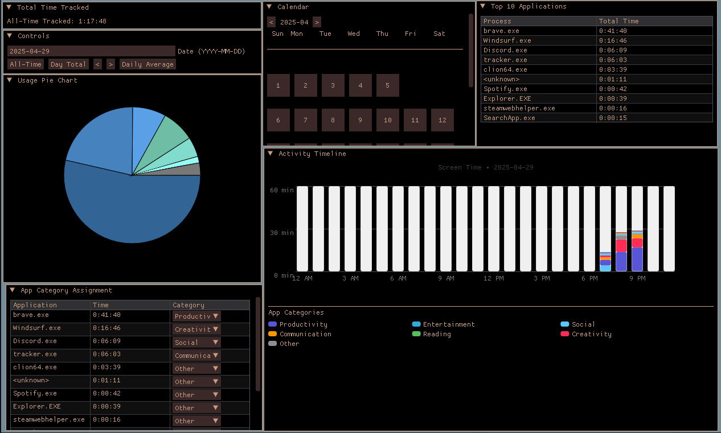Click the Creativity legend color swatch
The image size is (721, 433).
pyautogui.click(x=565, y=334)
